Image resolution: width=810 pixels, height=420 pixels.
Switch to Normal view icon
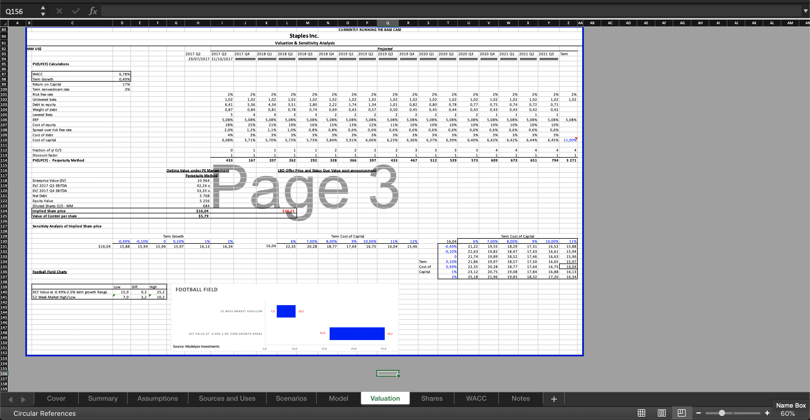pos(642,413)
